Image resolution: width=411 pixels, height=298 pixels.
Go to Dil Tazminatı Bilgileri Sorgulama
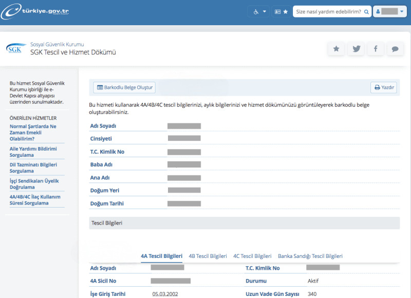point(33,167)
